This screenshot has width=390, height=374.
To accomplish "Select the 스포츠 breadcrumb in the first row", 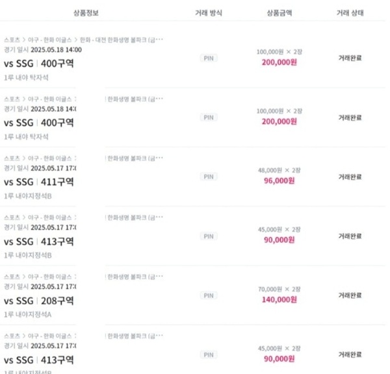I will tap(12, 40).
